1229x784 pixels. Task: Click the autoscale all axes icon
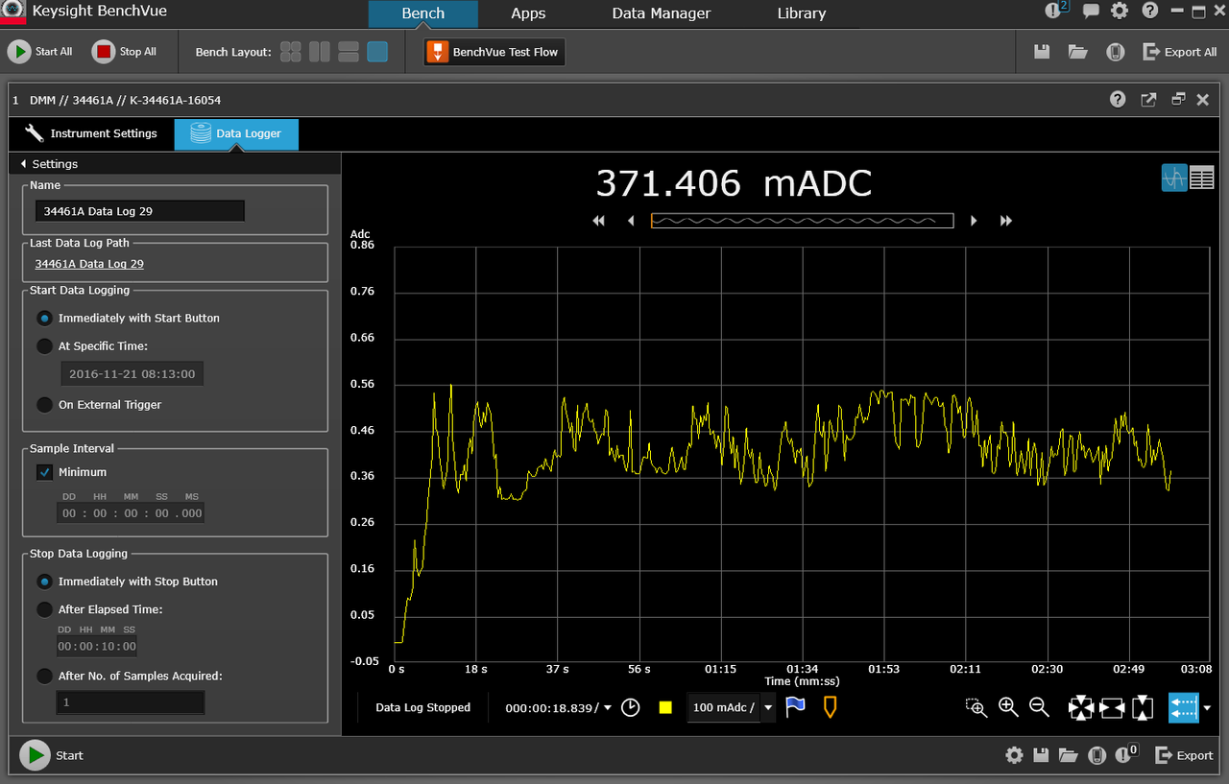(x=1081, y=708)
